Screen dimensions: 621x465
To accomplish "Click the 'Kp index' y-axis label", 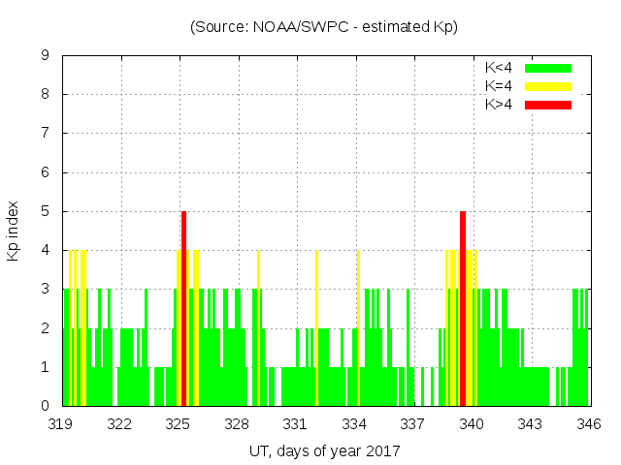I will (x=14, y=231).
